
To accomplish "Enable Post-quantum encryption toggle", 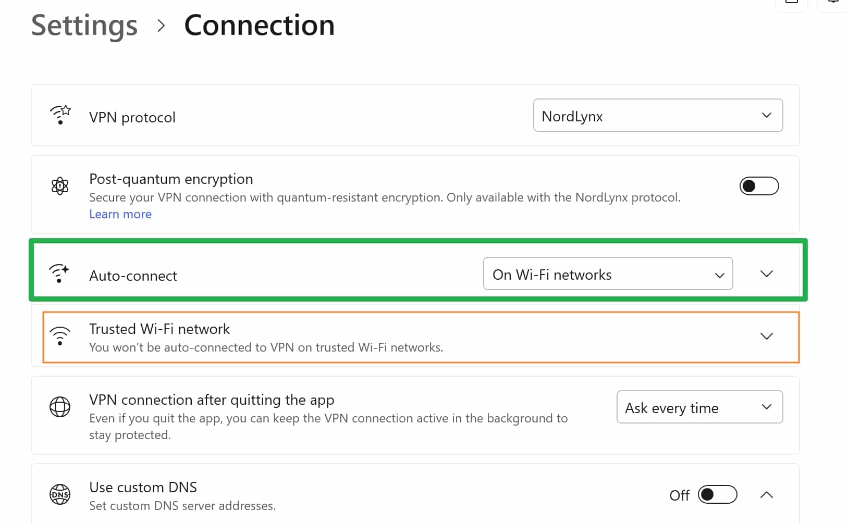I will 759,186.
